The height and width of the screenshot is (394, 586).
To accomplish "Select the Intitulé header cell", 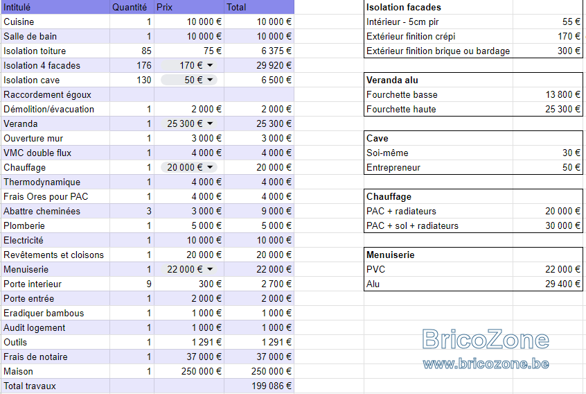I will [55, 7].
